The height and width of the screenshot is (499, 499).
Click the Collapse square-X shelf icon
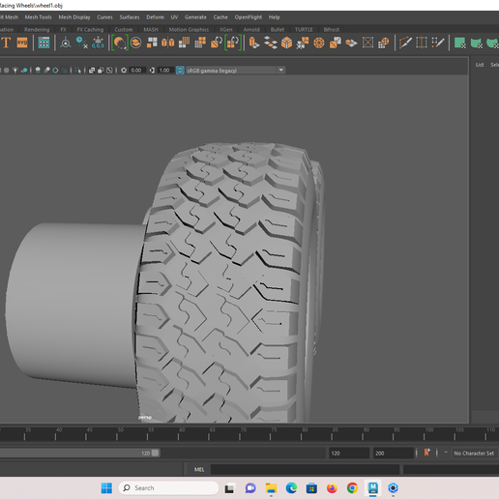[367, 43]
